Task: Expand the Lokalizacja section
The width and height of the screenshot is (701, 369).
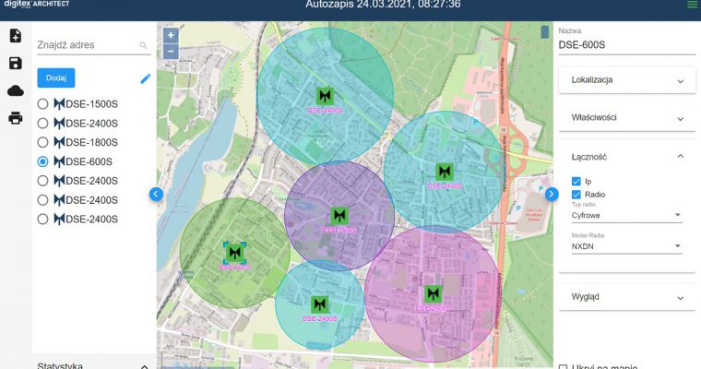Action: pyautogui.click(x=626, y=81)
